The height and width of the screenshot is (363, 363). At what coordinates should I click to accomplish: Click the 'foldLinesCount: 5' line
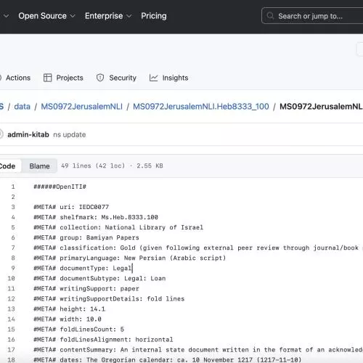tap(78, 329)
